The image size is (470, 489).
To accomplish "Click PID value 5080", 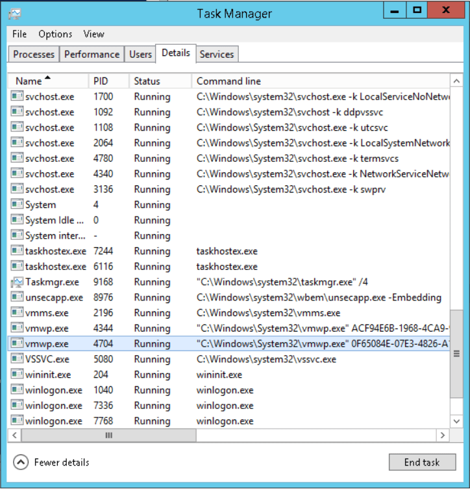I will click(x=103, y=359).
